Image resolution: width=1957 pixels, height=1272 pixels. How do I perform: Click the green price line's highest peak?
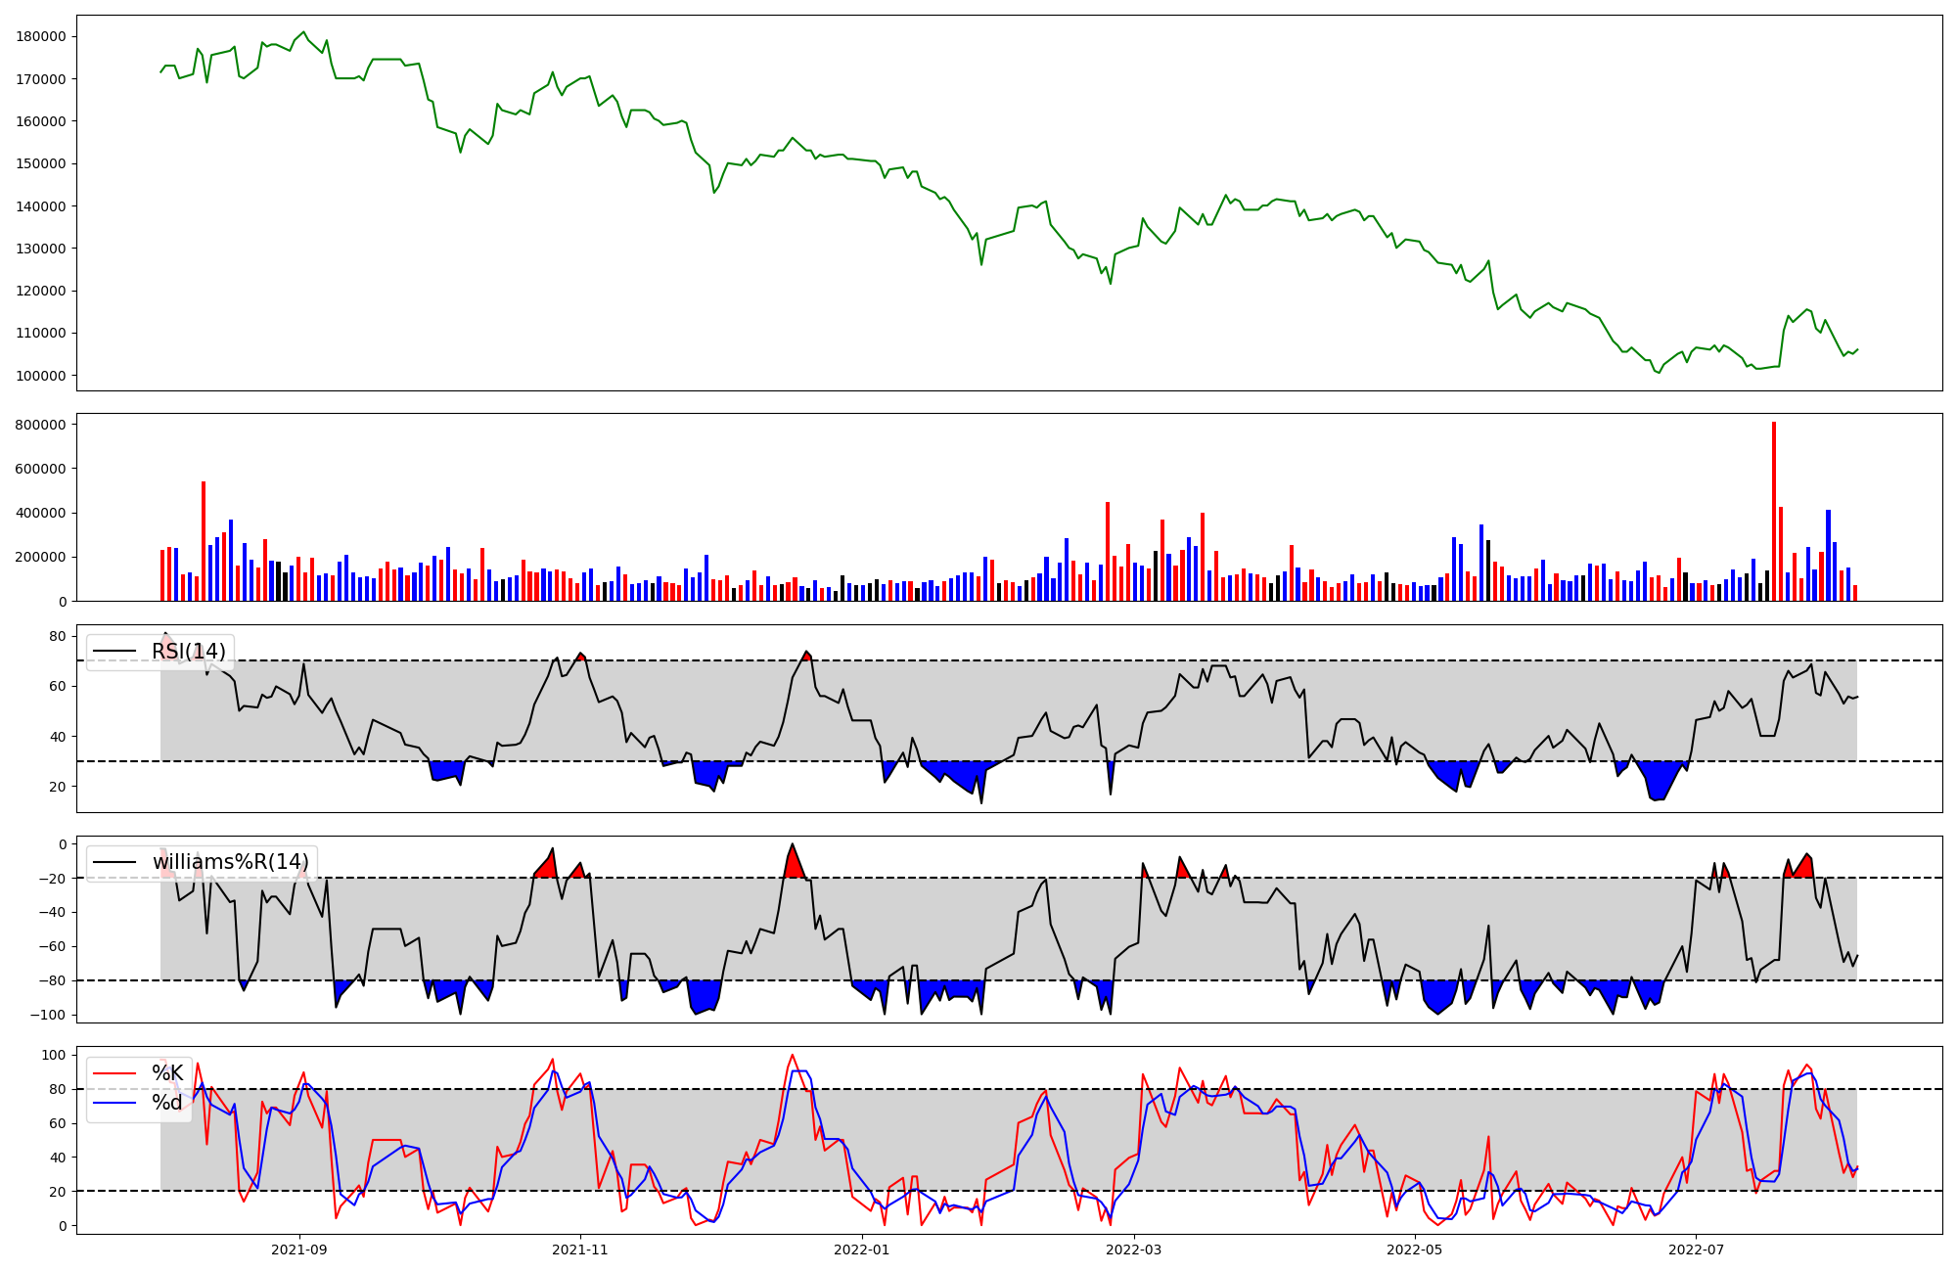[x=303, y=32]
